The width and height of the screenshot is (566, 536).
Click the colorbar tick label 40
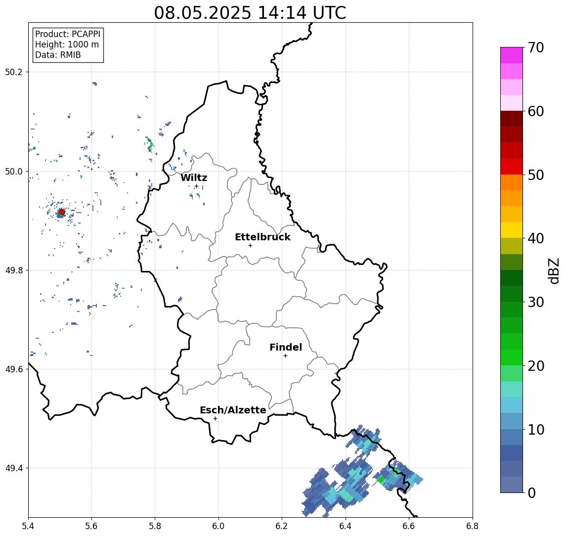(536, 238)
